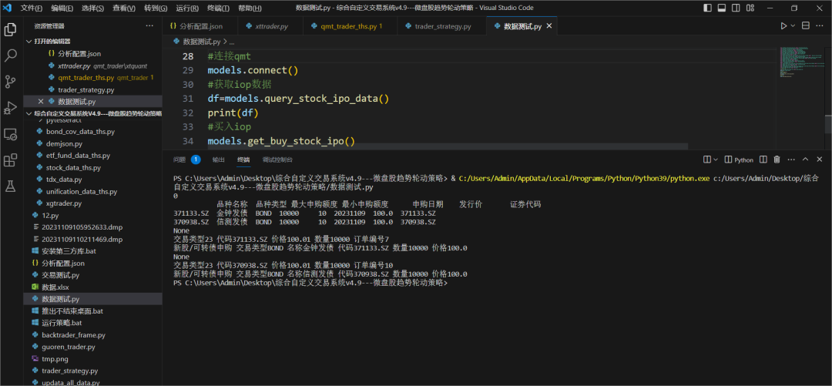Screen dimensions: 832x386
Task: Open terminal panel more actions ellipsis
Action: coord(790,159)
